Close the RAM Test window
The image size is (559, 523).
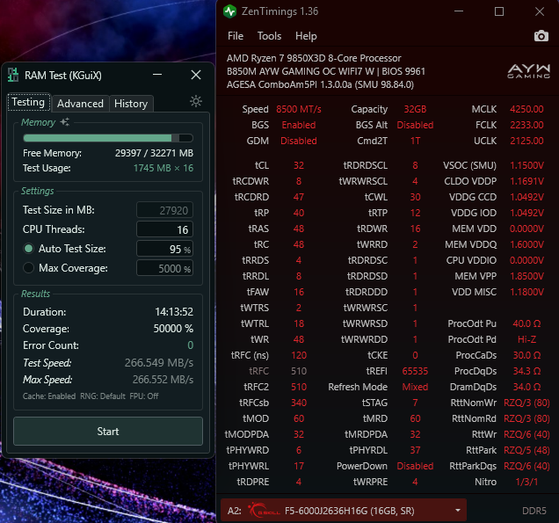click(x=196, y=75)
